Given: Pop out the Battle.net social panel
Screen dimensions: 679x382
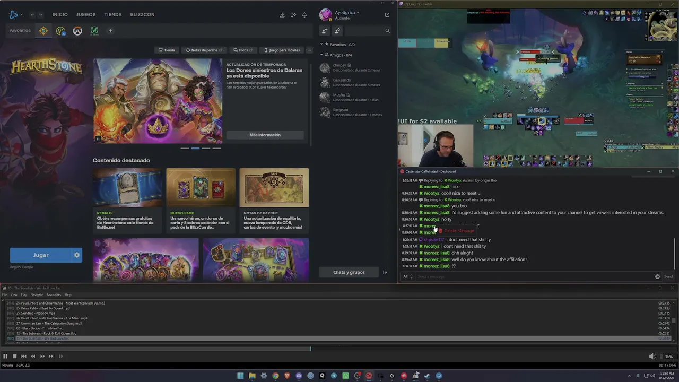Looking at the screenshot, I should [x=387, y=15].
